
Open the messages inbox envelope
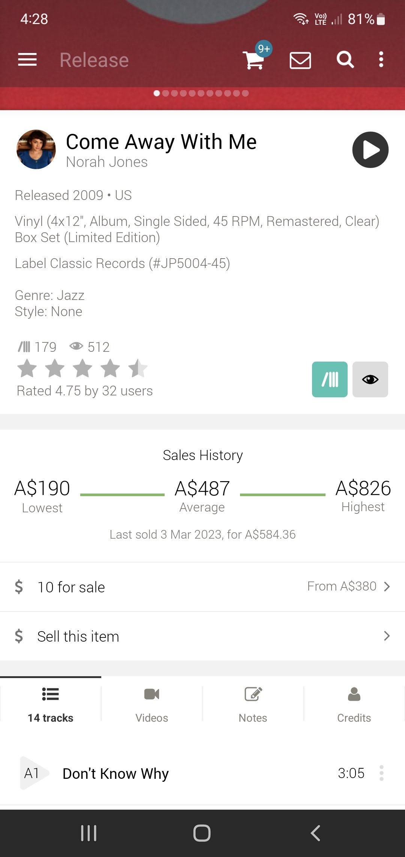300,60
